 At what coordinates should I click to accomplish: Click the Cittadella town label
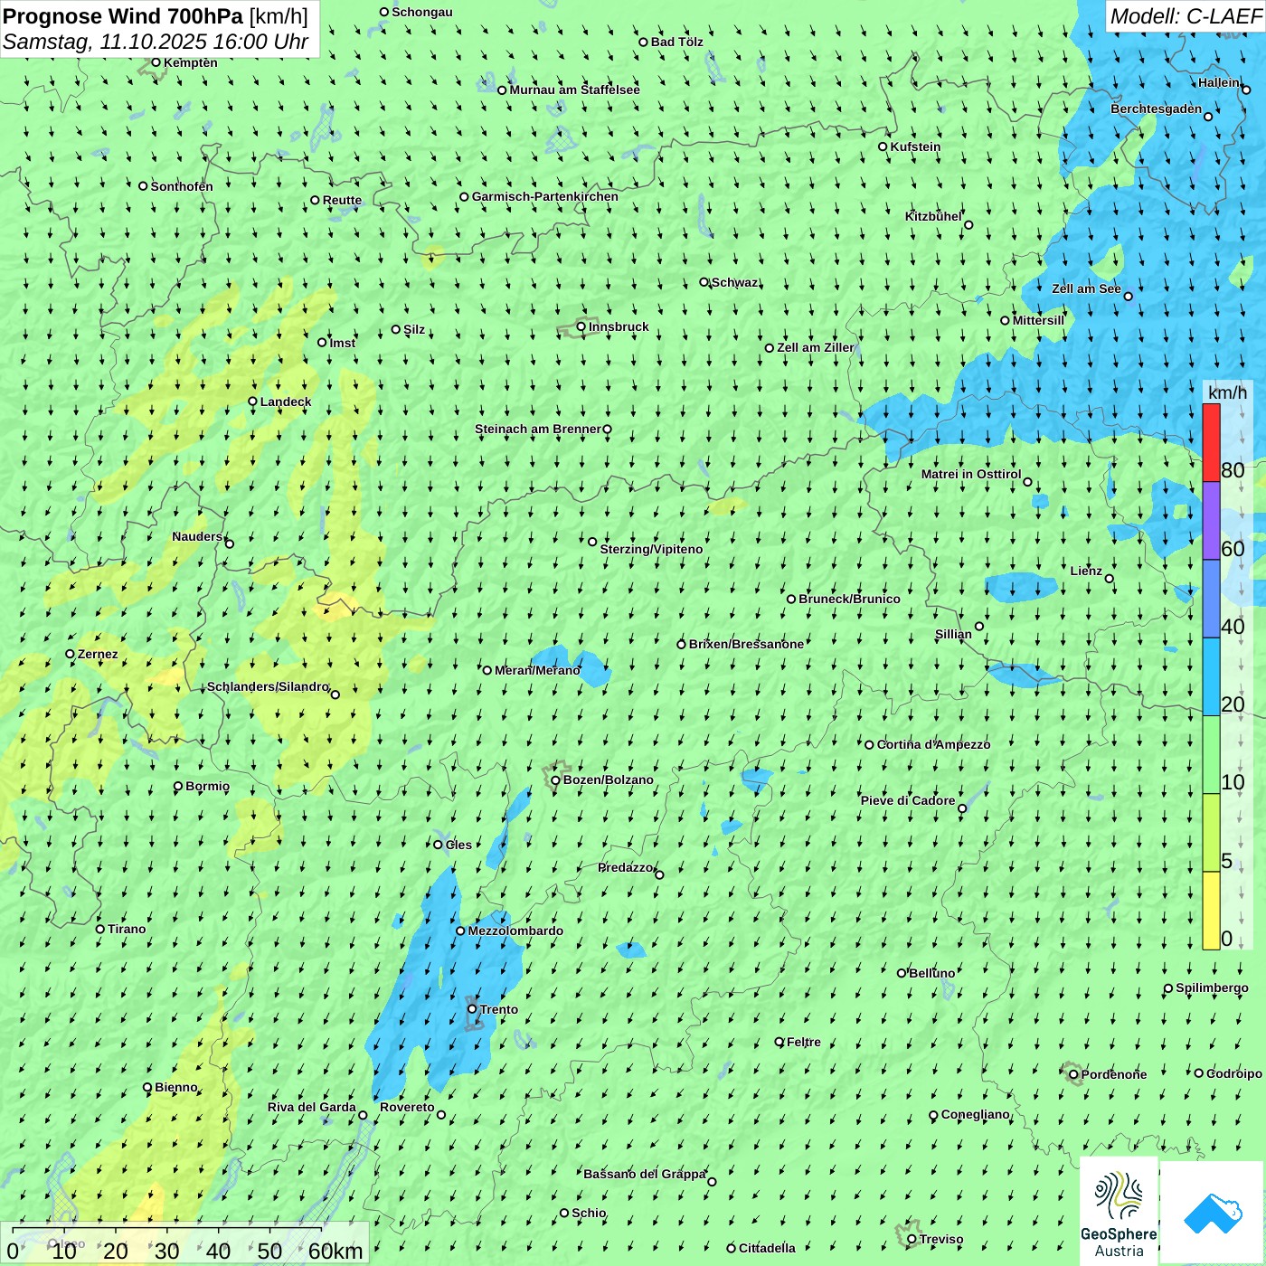point(767,1248)
